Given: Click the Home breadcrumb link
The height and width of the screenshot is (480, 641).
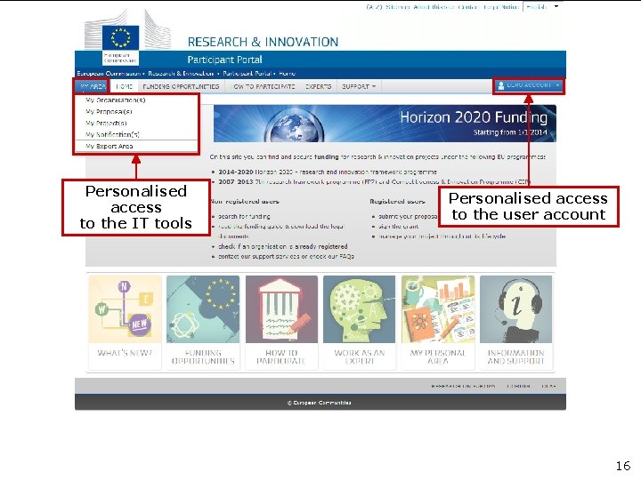Looking at the screenshot, I should (x=287, y=74).
